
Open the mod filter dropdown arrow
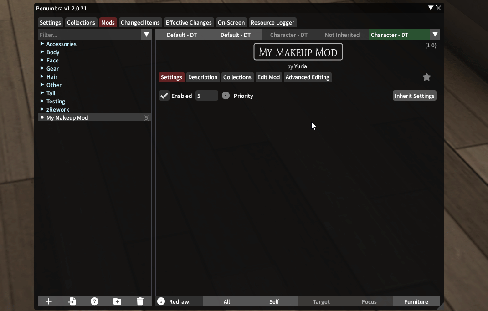(x=146, y=35)
